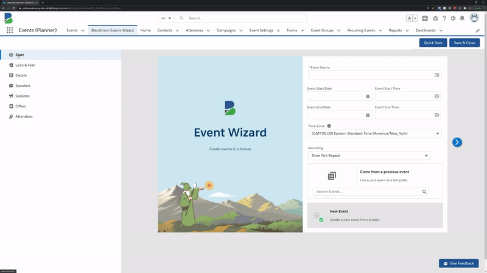Click the browser address bar
Screen dimensions: 487x273
click(217, 8)
